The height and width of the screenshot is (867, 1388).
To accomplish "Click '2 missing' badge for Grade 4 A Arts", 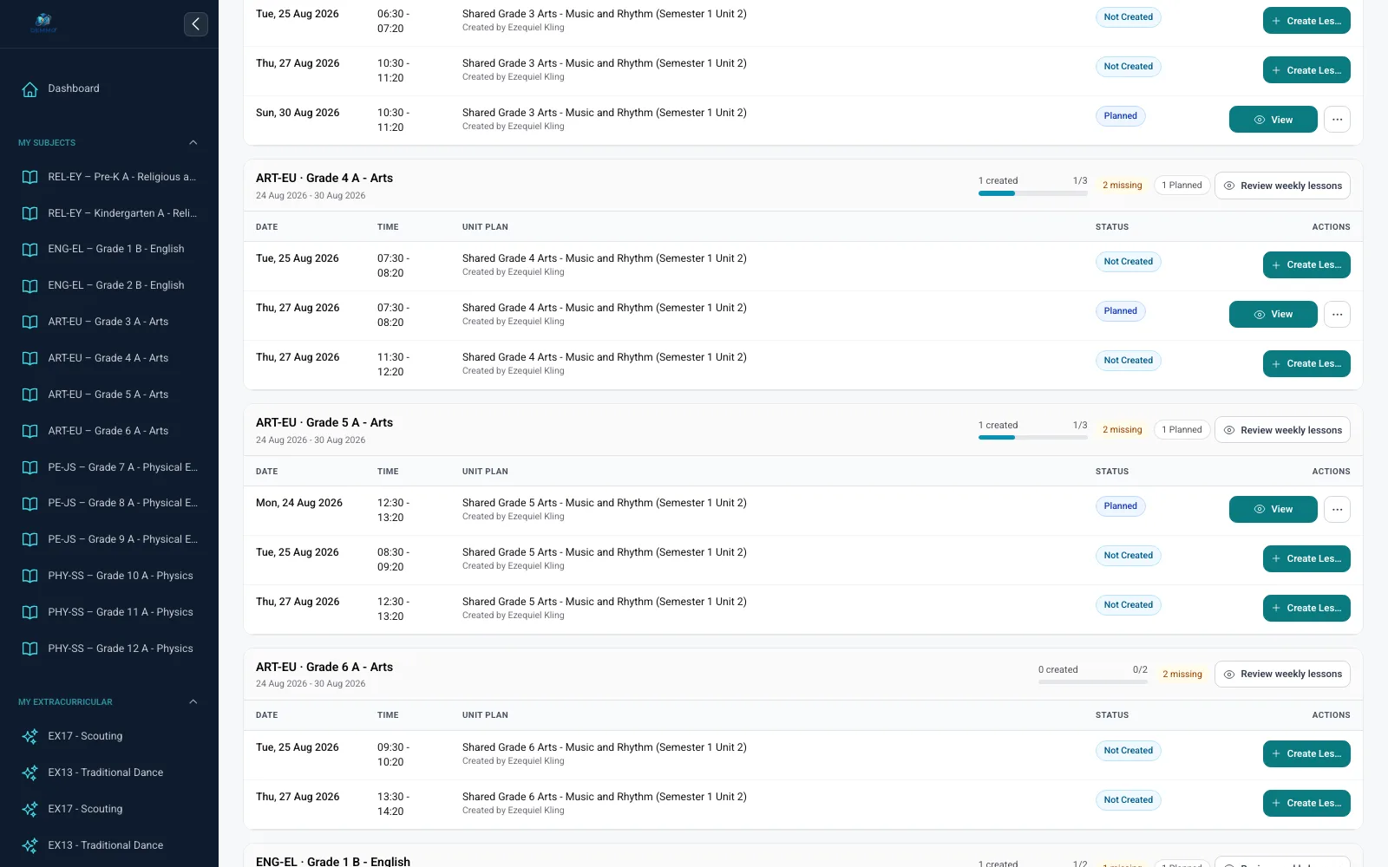I will click(1122, 186).
